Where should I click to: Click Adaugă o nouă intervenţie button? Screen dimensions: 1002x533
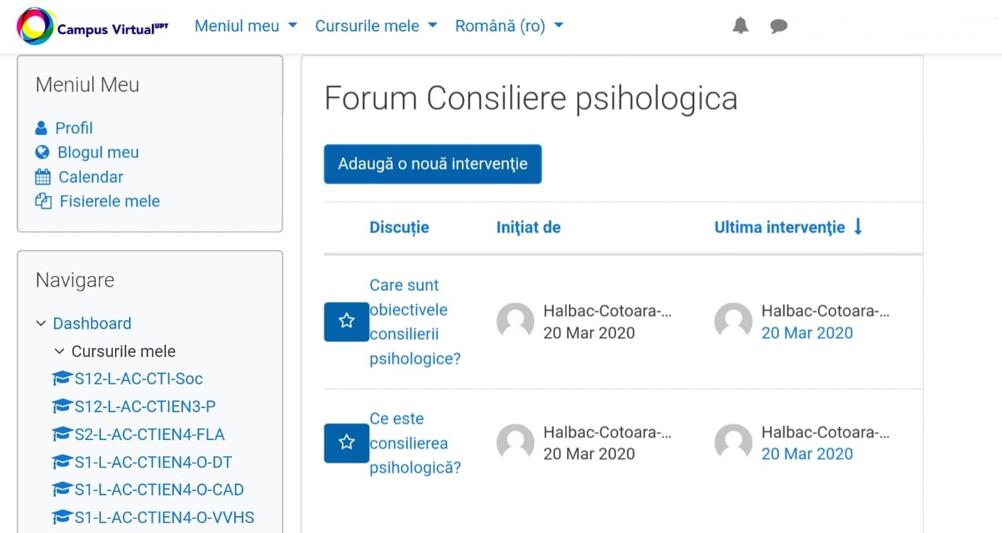(432, 164)
